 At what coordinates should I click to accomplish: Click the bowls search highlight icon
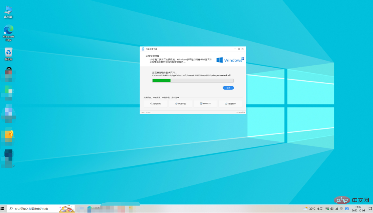click(66, 208)
